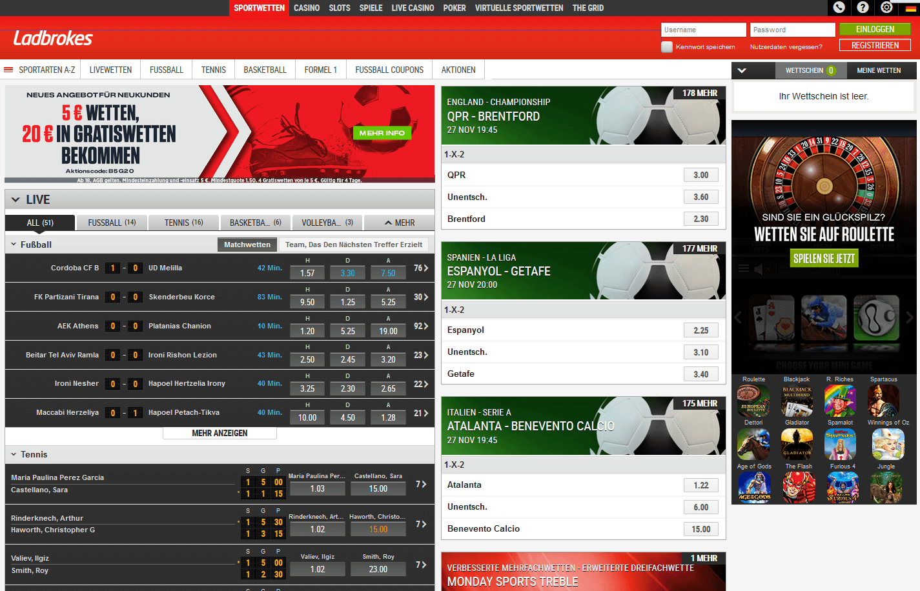This screenshot has height=591, width=920.
Task: Expand markets for Cordoba CF B match (76)
Action: coord(422,268)
